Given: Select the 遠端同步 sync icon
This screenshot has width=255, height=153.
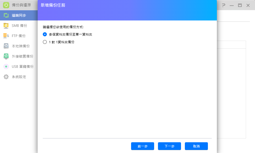Looking at the screenshot, I should (6, 15).
